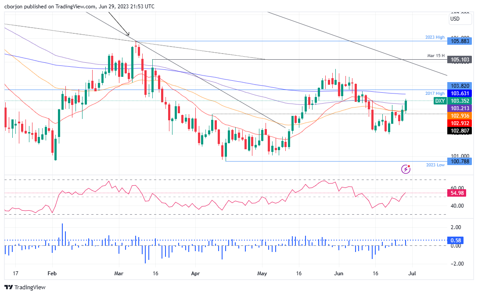Click the orange 102.936 moving average tag

(459, 115)
